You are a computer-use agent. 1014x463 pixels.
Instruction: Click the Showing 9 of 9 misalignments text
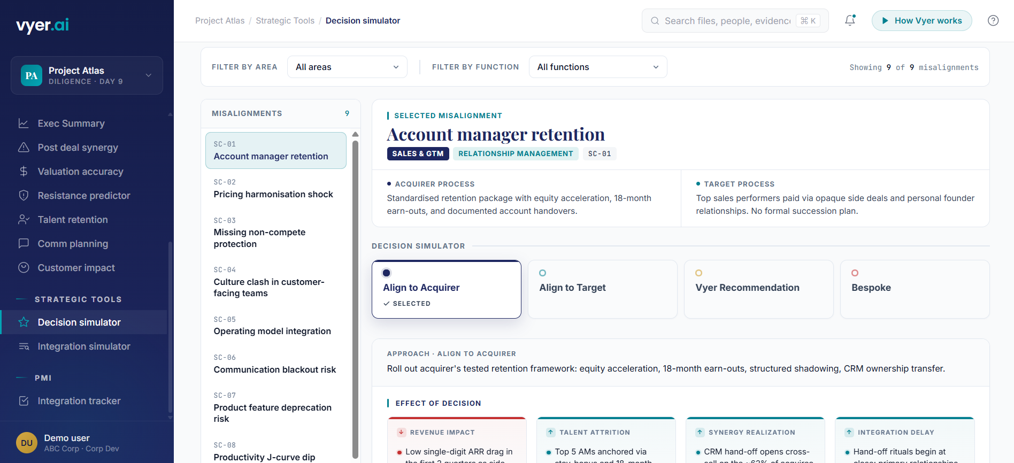[914, 67]
